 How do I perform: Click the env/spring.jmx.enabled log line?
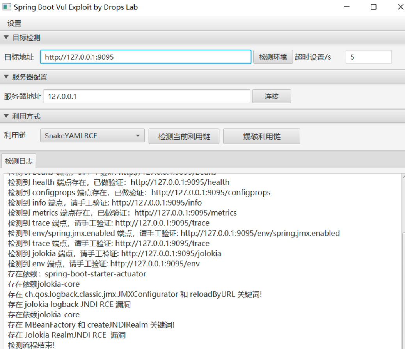coord(174,233)
